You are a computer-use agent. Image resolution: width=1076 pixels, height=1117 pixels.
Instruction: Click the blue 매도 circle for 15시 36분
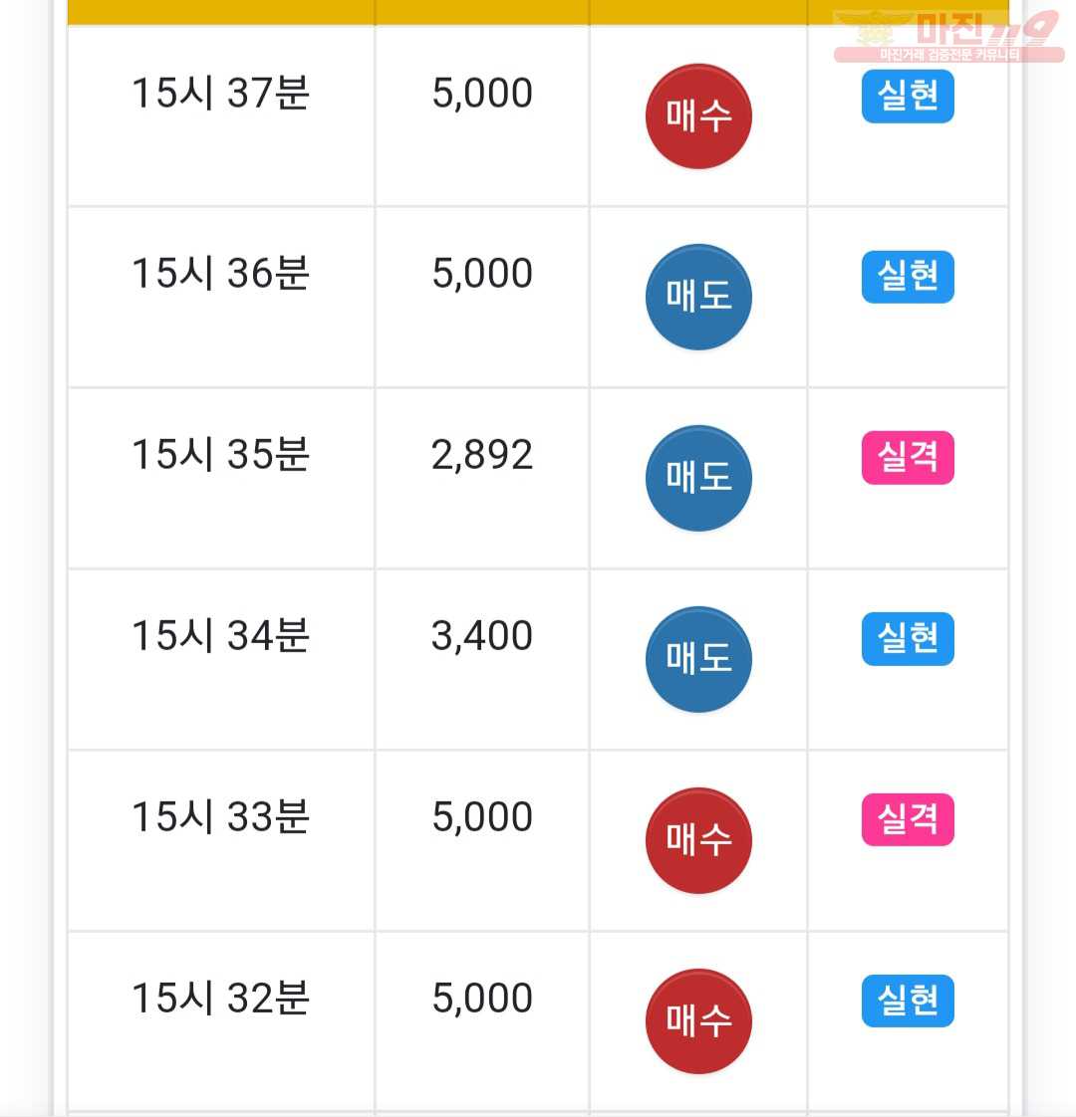(x=698, y=297)
